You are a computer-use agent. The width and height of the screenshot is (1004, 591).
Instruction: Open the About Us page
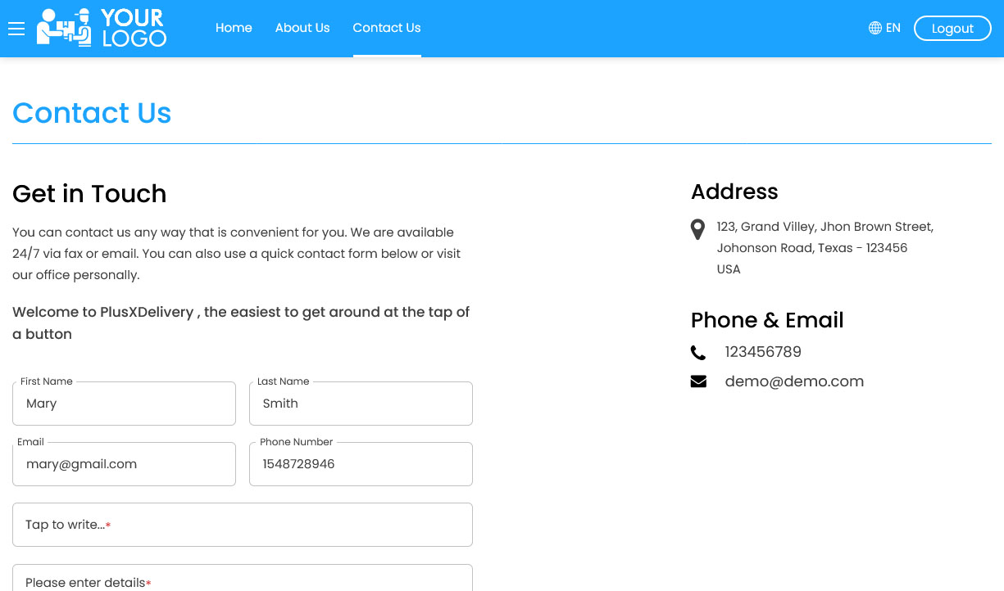pyautogui.click(x=302, y=28)
